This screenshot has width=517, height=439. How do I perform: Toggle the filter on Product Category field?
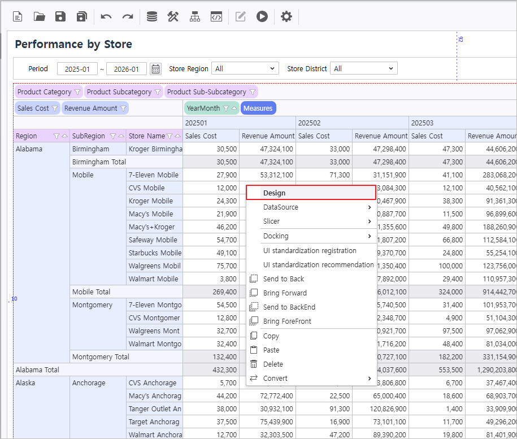click(x=77, y=92)
